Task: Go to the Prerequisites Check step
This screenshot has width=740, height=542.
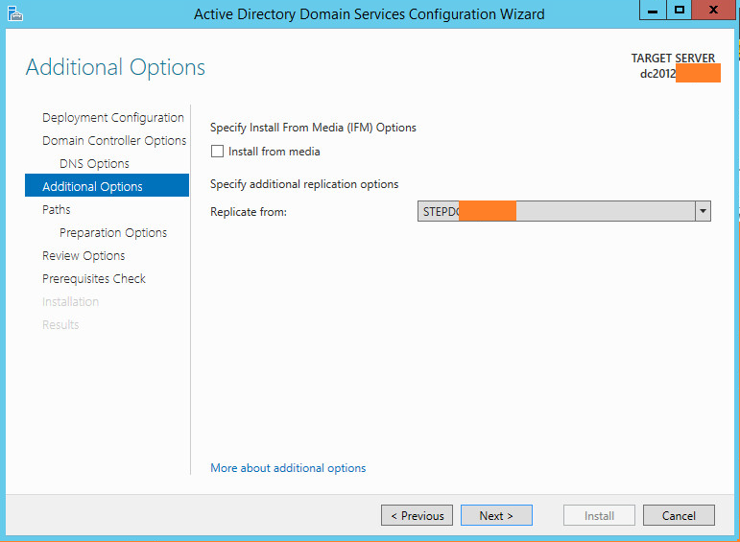Action: point(94,279)
